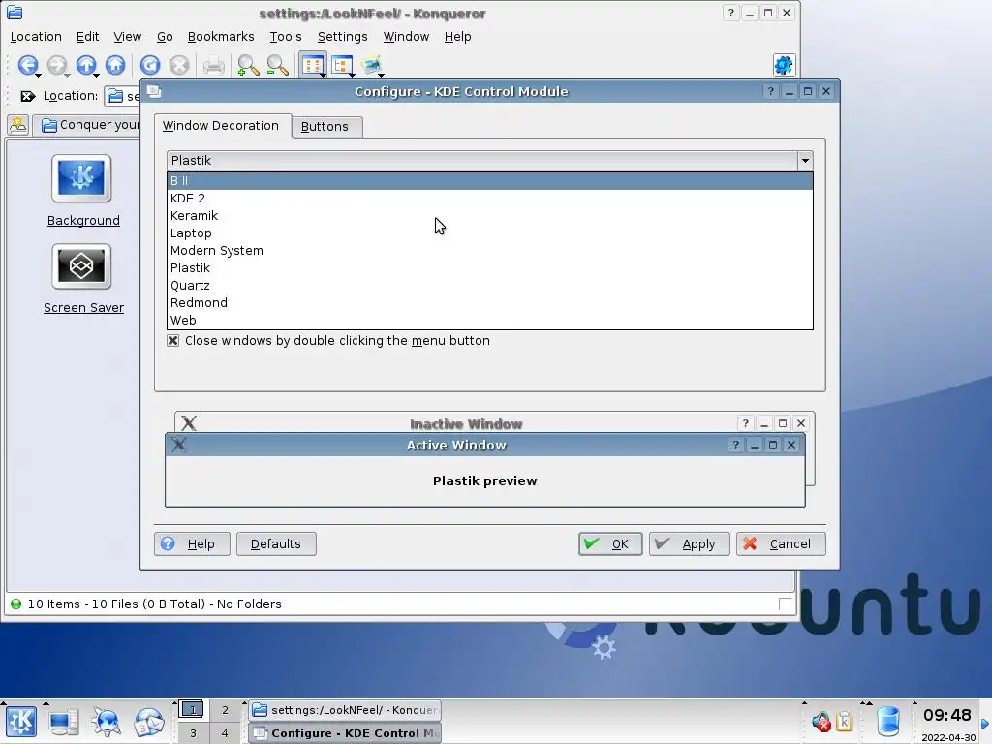The height and width of the screenshot is (744, 992).
Task: Switch to virtual desktop 4
Action: [x=225, y=733]
